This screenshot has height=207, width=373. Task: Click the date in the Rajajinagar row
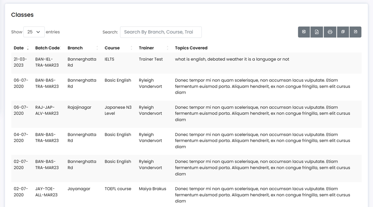pos(21,110)
